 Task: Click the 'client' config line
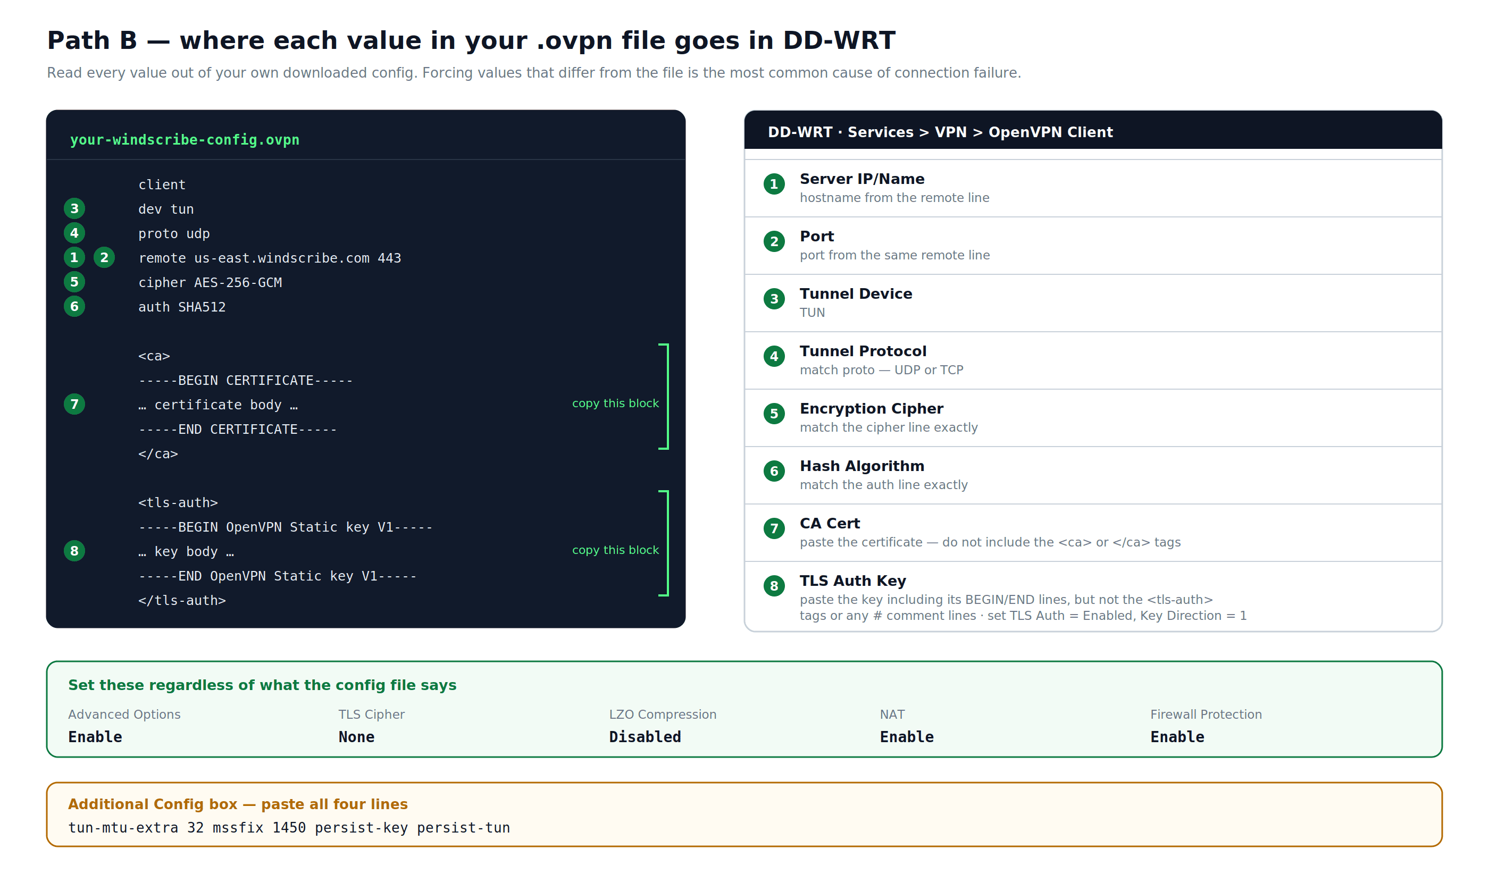pyautogui.click(x=162, y=185)
